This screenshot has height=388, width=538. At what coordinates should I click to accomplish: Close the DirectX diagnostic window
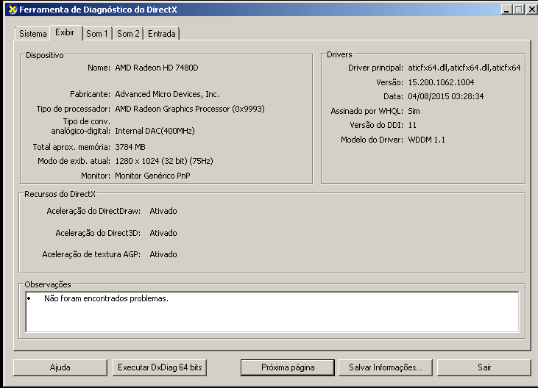tap(532, 10)
